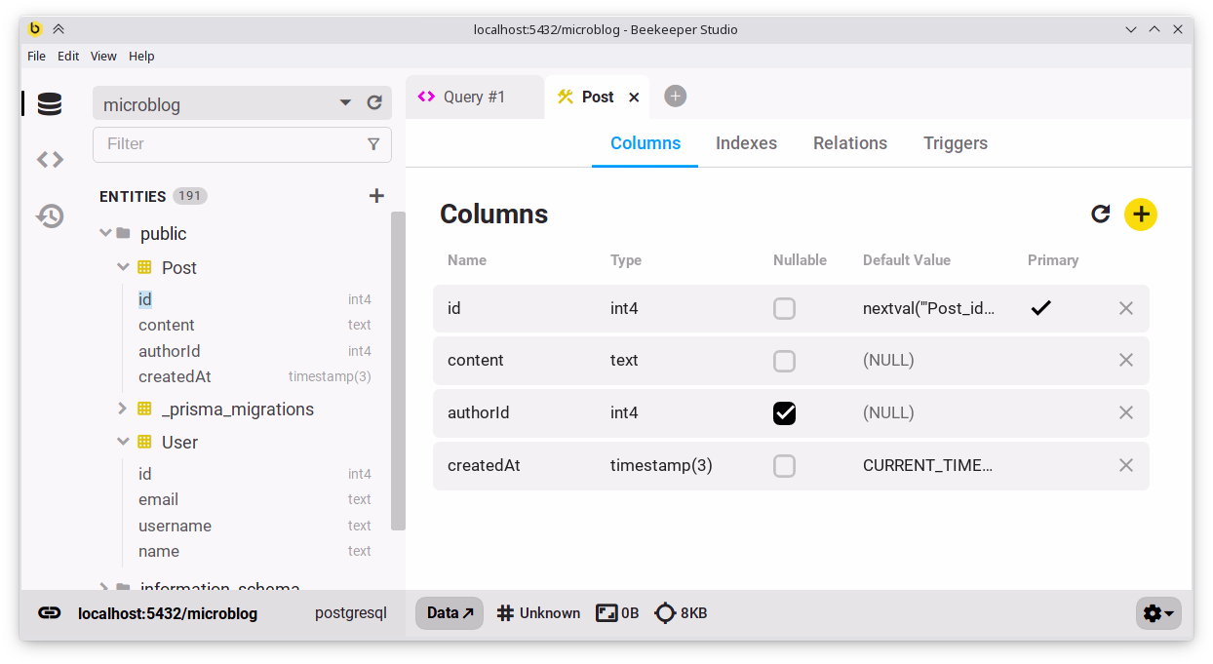Image resolution: width=1213 pixels, height=664 pixels.
Task: Add a new column with yellow plus
Action: [1141, 215]
